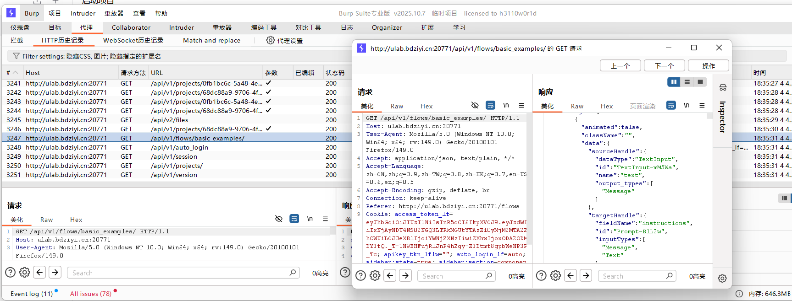Switch to the 仪表盘 tab
The width and height of the screenshot is (792, 301).
click(x=20, y=27)
